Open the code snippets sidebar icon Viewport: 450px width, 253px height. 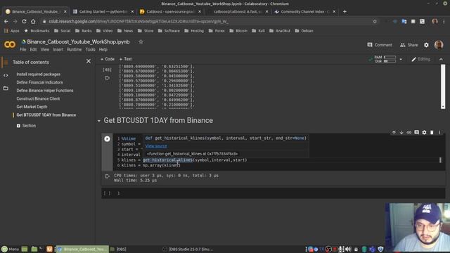6,75
